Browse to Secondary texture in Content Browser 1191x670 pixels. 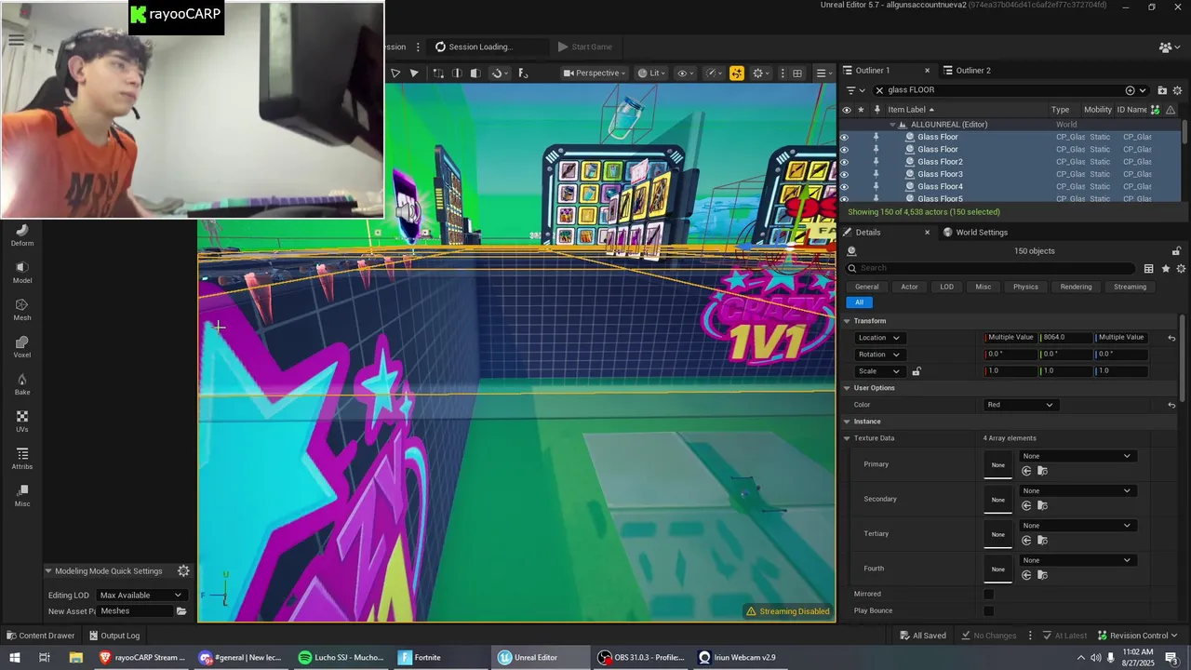pyautogui.click(x=1042, y=505)
